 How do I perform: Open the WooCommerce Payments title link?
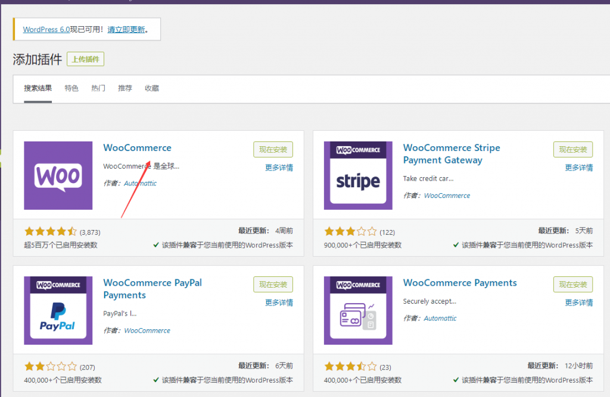pyautogui.click(x=460, y=283)
